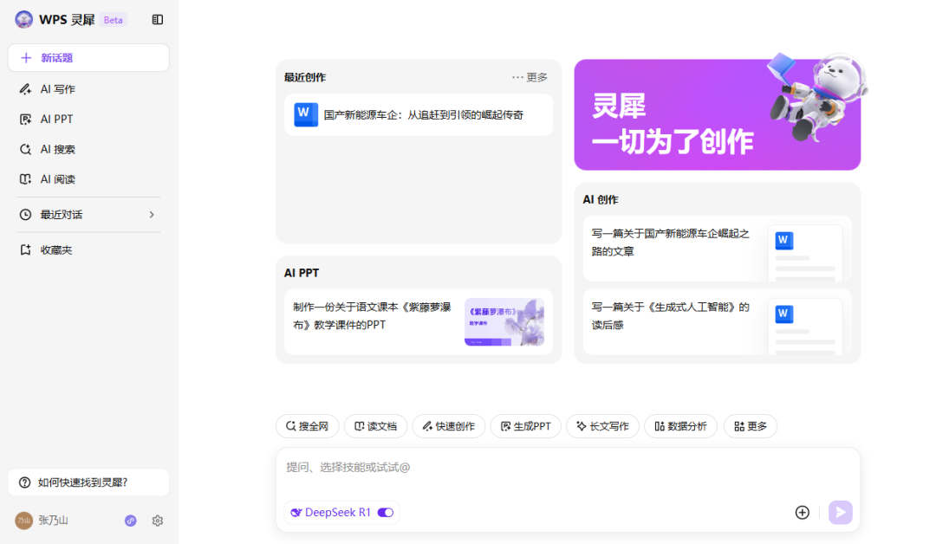
Task: Click the AI 搜索 magnifier icon
Action: pyautogui.click(x=25, y=149)
